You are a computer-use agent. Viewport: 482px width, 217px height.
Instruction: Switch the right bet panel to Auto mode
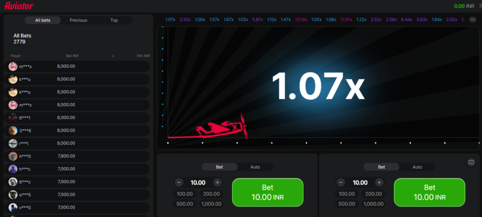click(417, 167)
